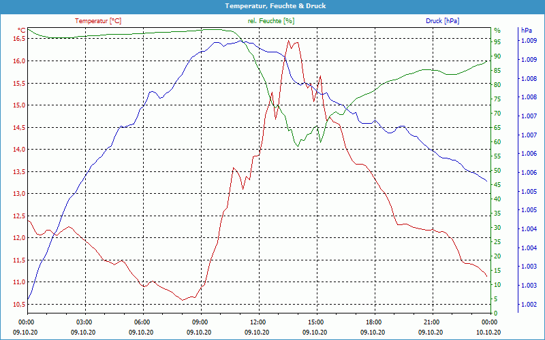Click the 1.002 pressure axis tick
Screen dimensions: 545x340
(x=528, y=304)
